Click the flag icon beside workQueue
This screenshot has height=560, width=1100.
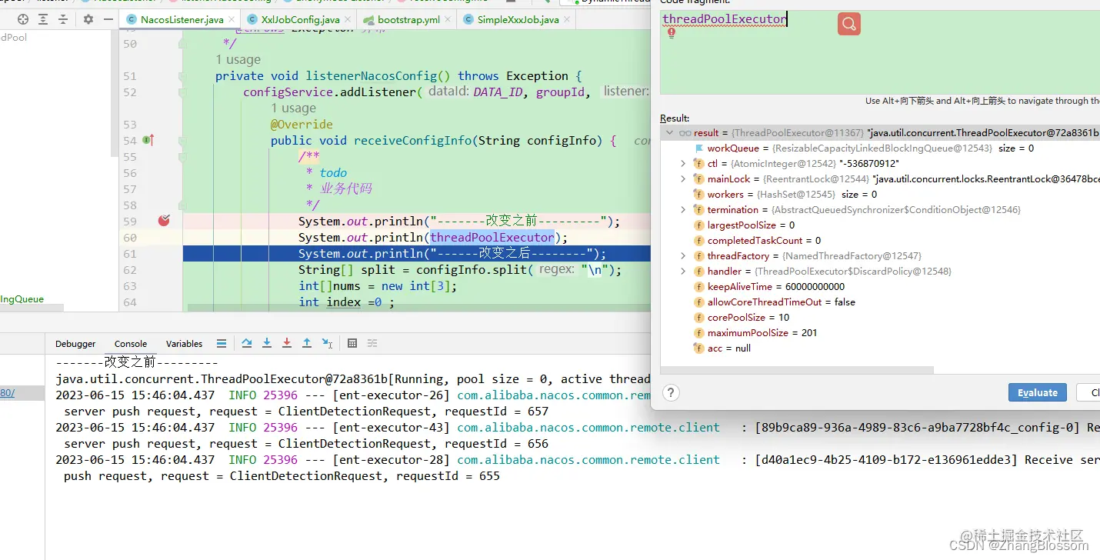coord(698,148)
